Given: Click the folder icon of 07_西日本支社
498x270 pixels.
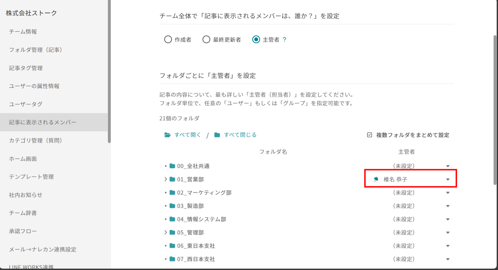Looking at the screenshot, I should pyautogui.click(x=172, y=259).
